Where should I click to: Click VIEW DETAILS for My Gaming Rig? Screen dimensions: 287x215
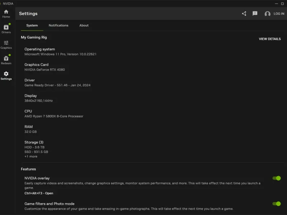(x=270, y=39)
